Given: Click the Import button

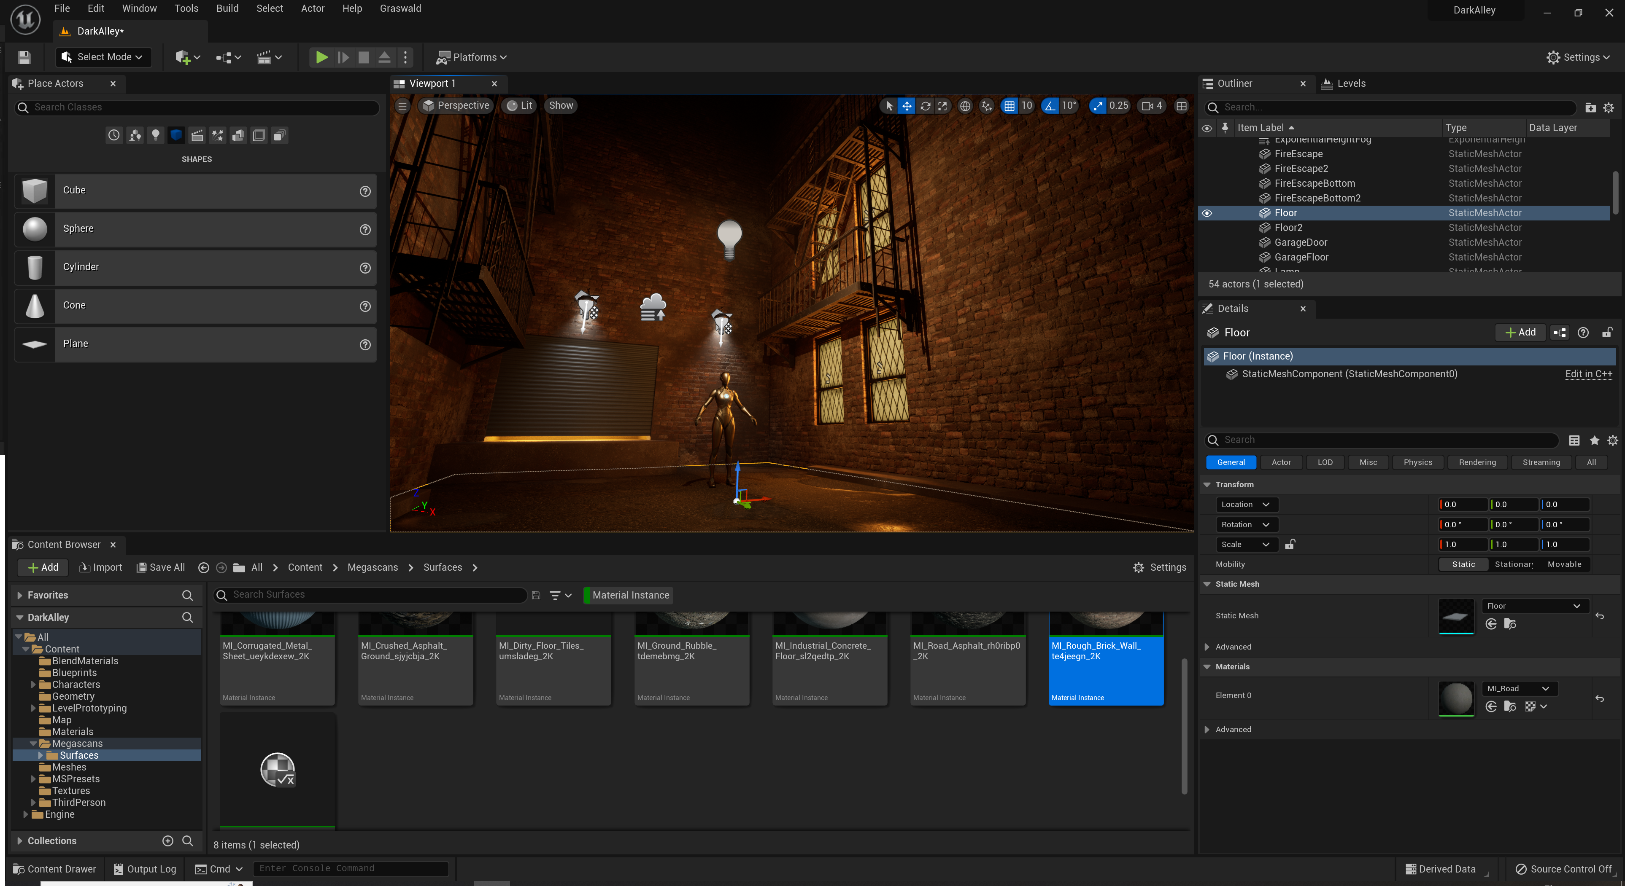Looking at the screenshot, I should click(x=101, y=567).
